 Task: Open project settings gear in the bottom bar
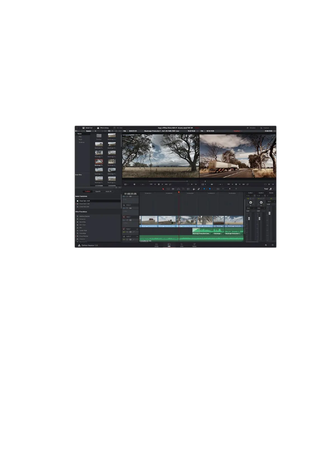(x=273, y=245)
